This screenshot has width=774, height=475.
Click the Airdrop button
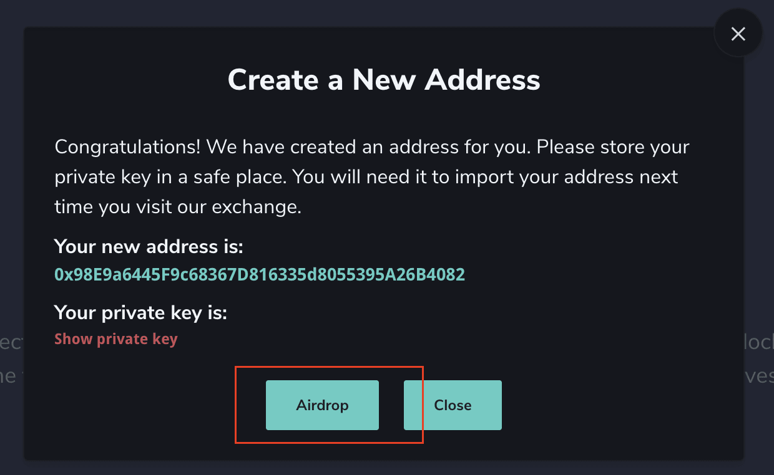[322, 405]
